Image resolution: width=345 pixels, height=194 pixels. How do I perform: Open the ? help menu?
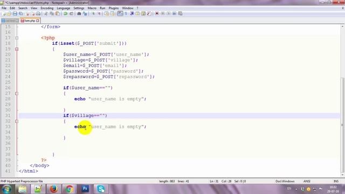(137, 8)
